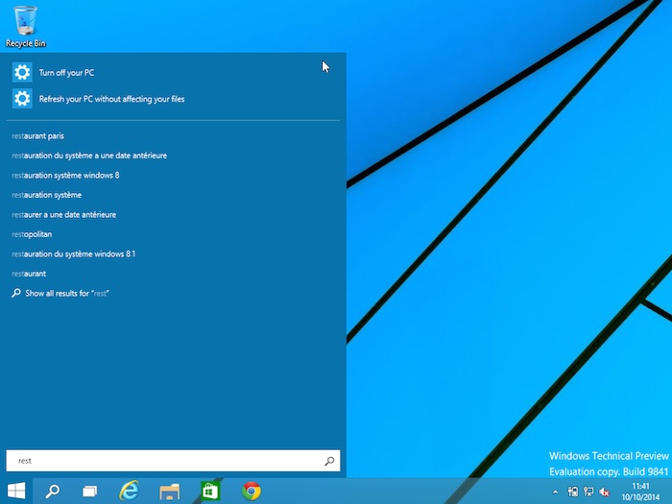This screenshot has height=504, width=672.
Task: Click the magnifier button in search box
Action: (329, 461)
